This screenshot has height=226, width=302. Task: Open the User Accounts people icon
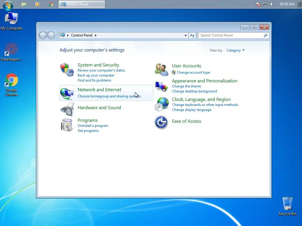[x=161, y=69]
